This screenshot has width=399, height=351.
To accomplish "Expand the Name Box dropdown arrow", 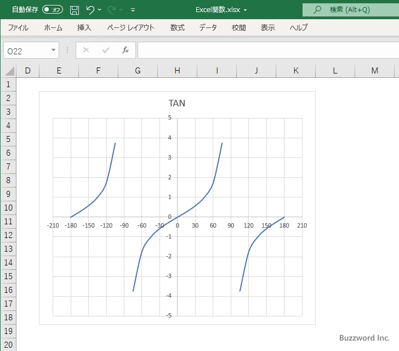I will (54, 50).
